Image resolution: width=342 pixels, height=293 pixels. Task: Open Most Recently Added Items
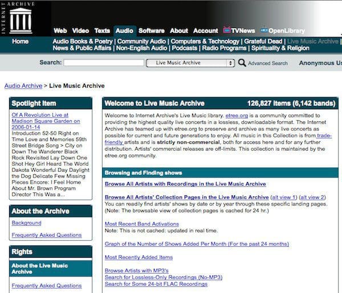pos(139,257)
